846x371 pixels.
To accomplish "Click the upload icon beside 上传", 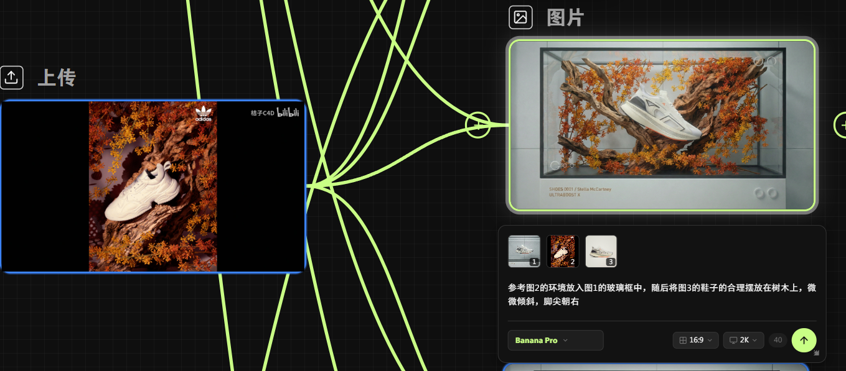I will point(11,78).
